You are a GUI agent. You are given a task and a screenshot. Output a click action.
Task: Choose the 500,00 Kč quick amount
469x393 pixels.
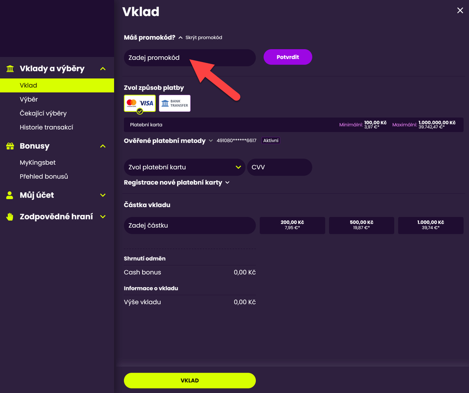pyautogui.click(x=361, y=225)
